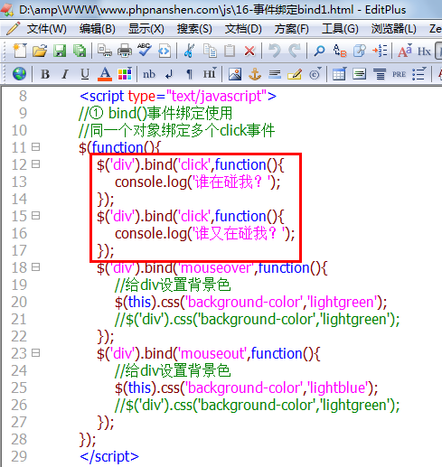442x467 pixels.
Task: Click the Go to Line icon
Action: [x=380, y=51]
